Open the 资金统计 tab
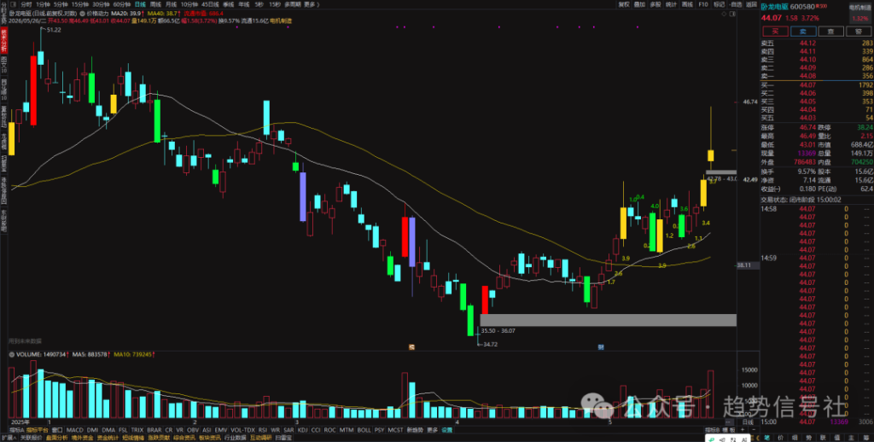 pos(108,438)
